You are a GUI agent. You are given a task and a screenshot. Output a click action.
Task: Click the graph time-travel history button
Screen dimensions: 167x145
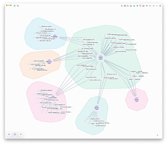(x=15, y=134)
